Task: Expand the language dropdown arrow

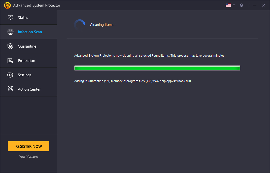Action: (x=234, y=5)
